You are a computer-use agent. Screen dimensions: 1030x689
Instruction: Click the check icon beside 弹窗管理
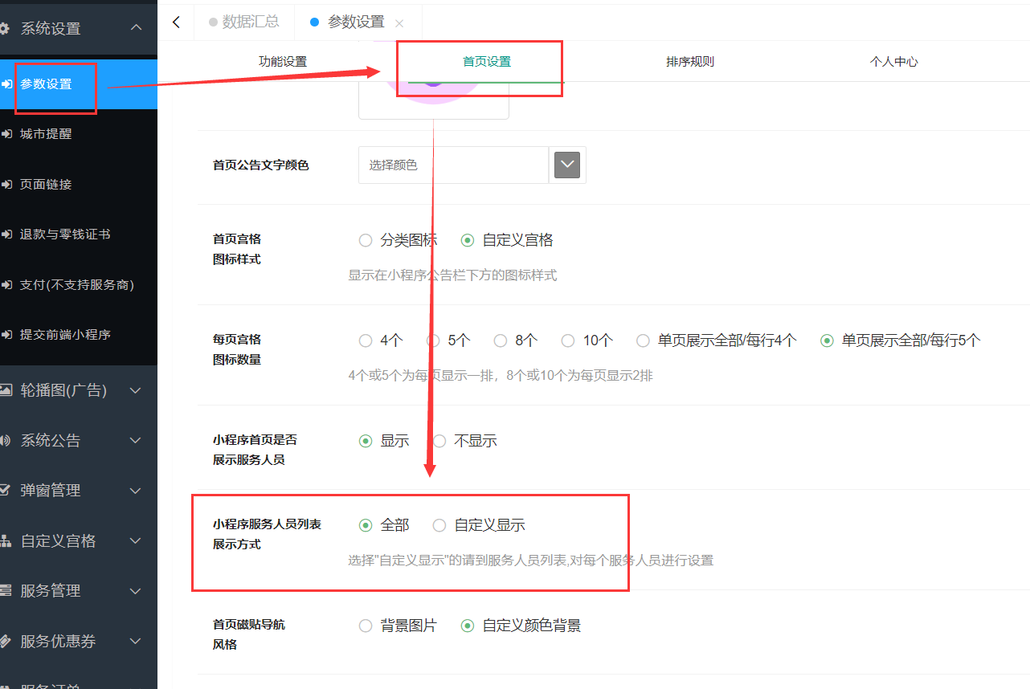coord(6,490)
